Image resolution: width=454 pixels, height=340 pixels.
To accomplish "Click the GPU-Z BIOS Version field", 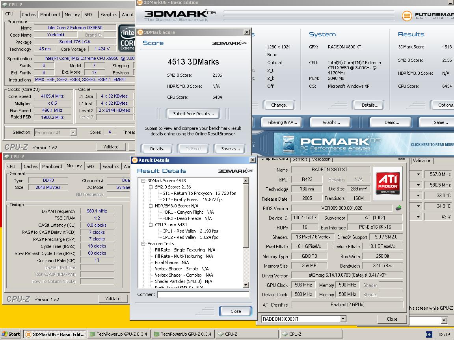I will coord(342,208).
